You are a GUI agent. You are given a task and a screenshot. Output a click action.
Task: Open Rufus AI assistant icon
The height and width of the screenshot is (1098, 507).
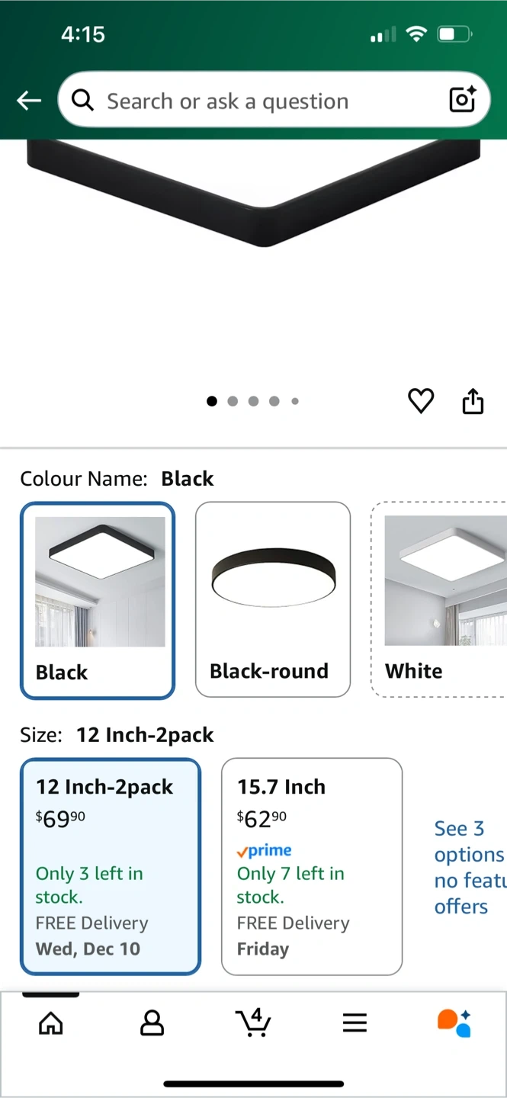pyautogui.click(x=454, y=1023)
